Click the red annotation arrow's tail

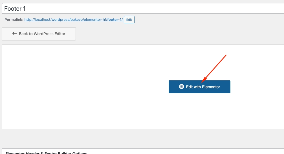226,55
